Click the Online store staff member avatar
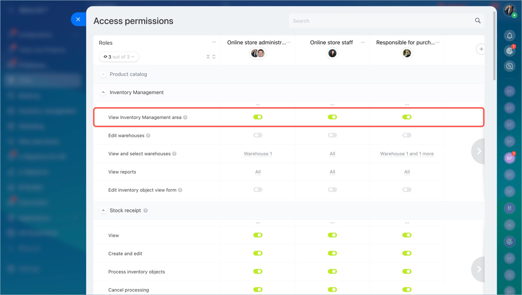 (x=332, y=53)
